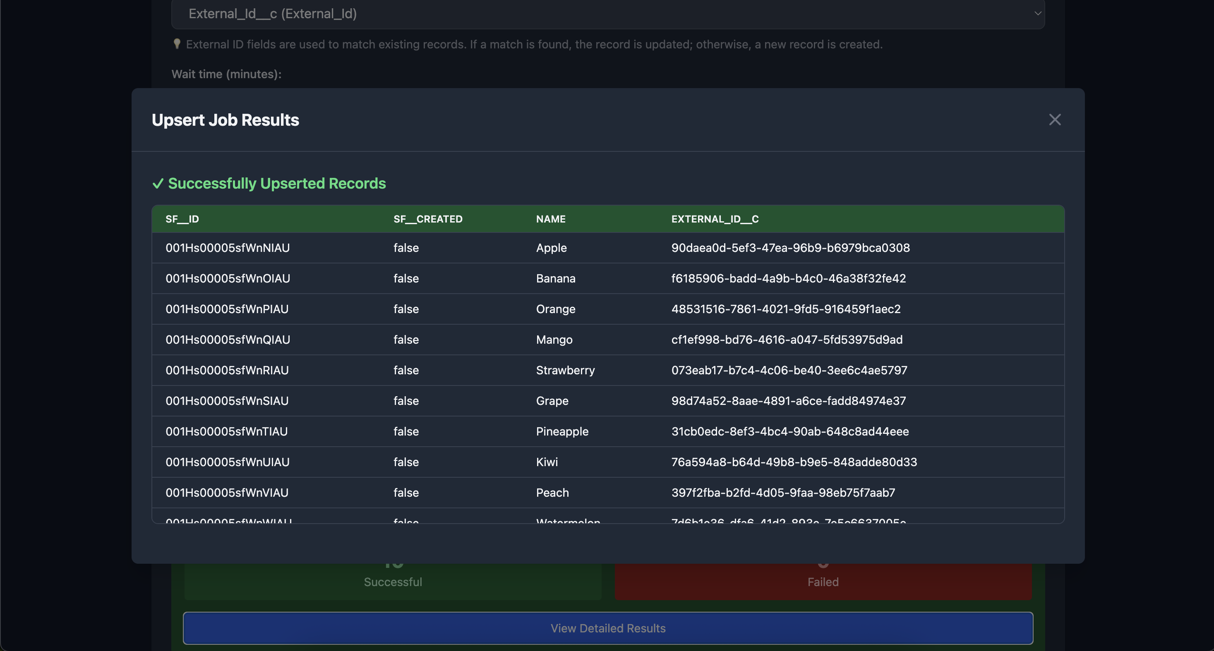Open the External_Id__c field dropdown

[608, 14]
